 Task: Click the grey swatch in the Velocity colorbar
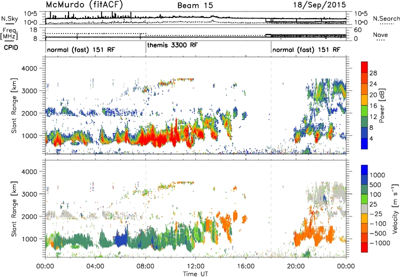pyautogui.click(x=364, y=209)
